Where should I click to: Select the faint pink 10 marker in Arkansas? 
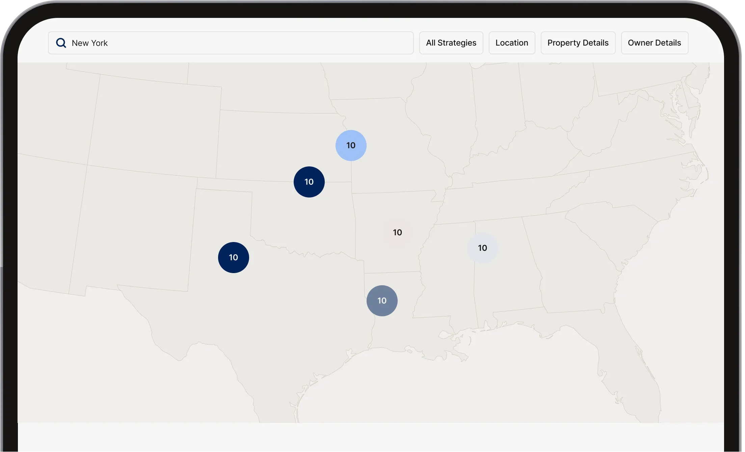397,233
